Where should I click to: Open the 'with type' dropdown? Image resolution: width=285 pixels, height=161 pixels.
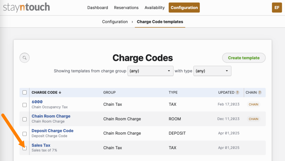click(212, 71)
